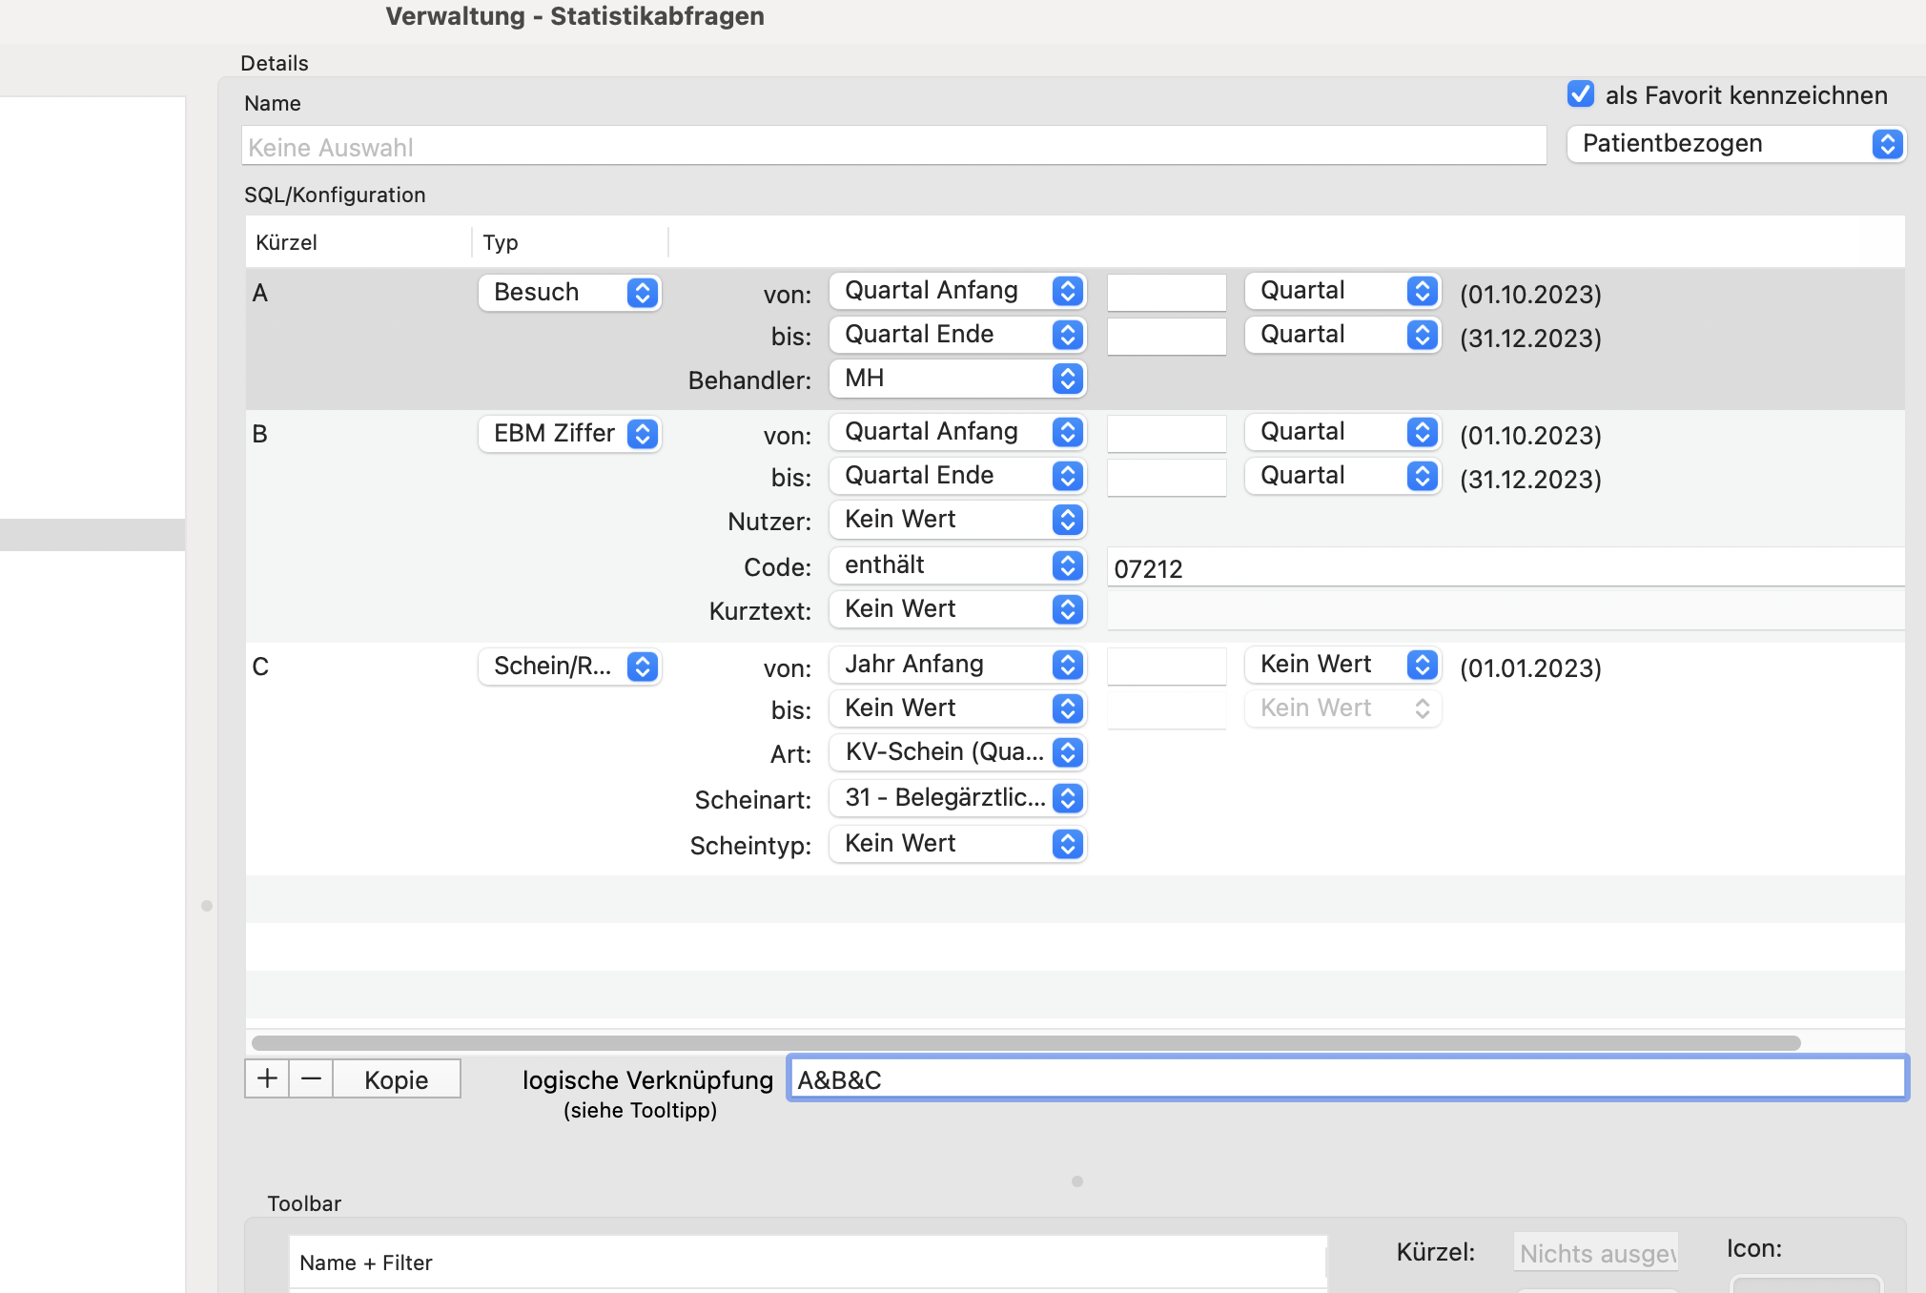Click the selected gray row in left sidebar
The image size is (1926, 1293).
coord(92,535)
